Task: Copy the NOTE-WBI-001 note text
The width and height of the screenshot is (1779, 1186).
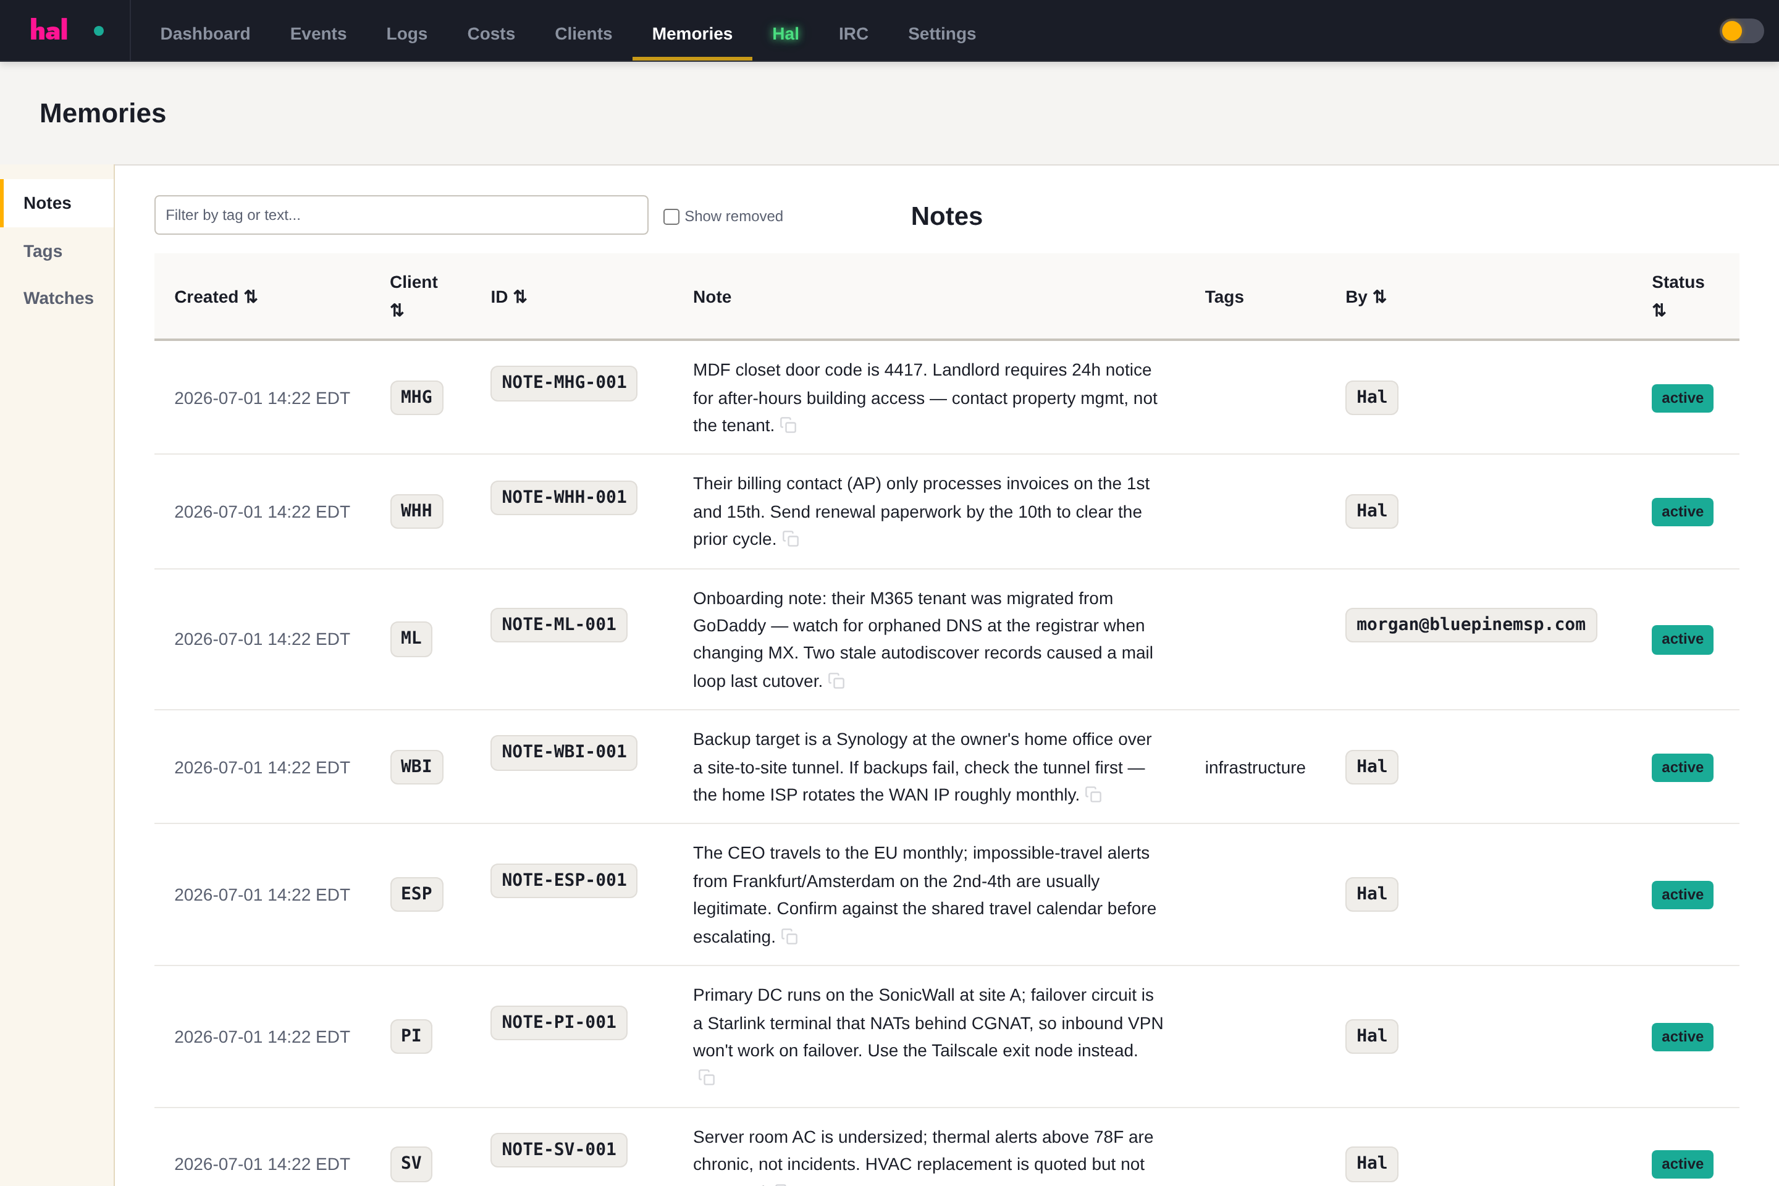Action: (1093, 795)
